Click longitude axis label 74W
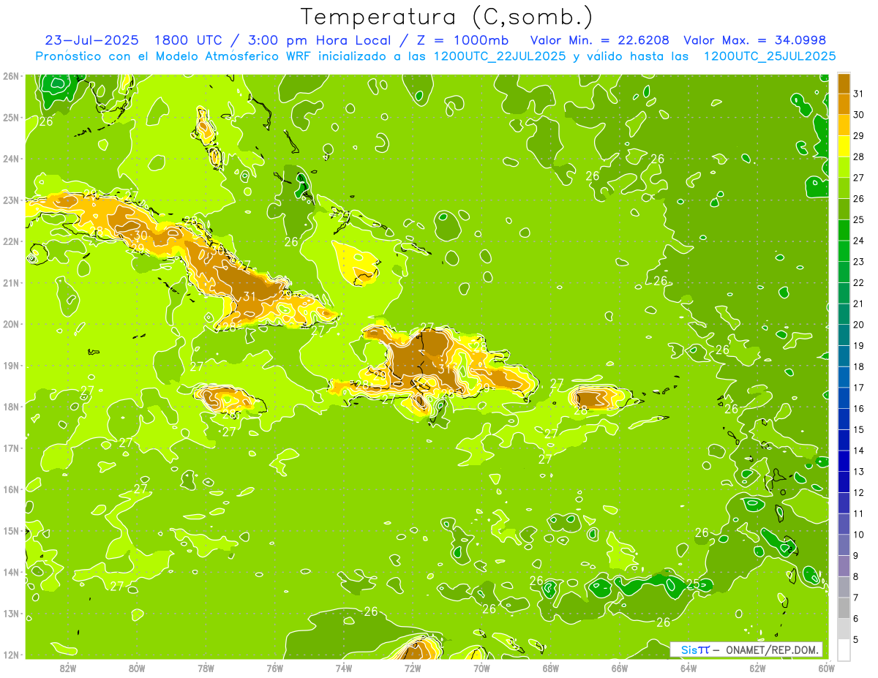 [344, 668]
